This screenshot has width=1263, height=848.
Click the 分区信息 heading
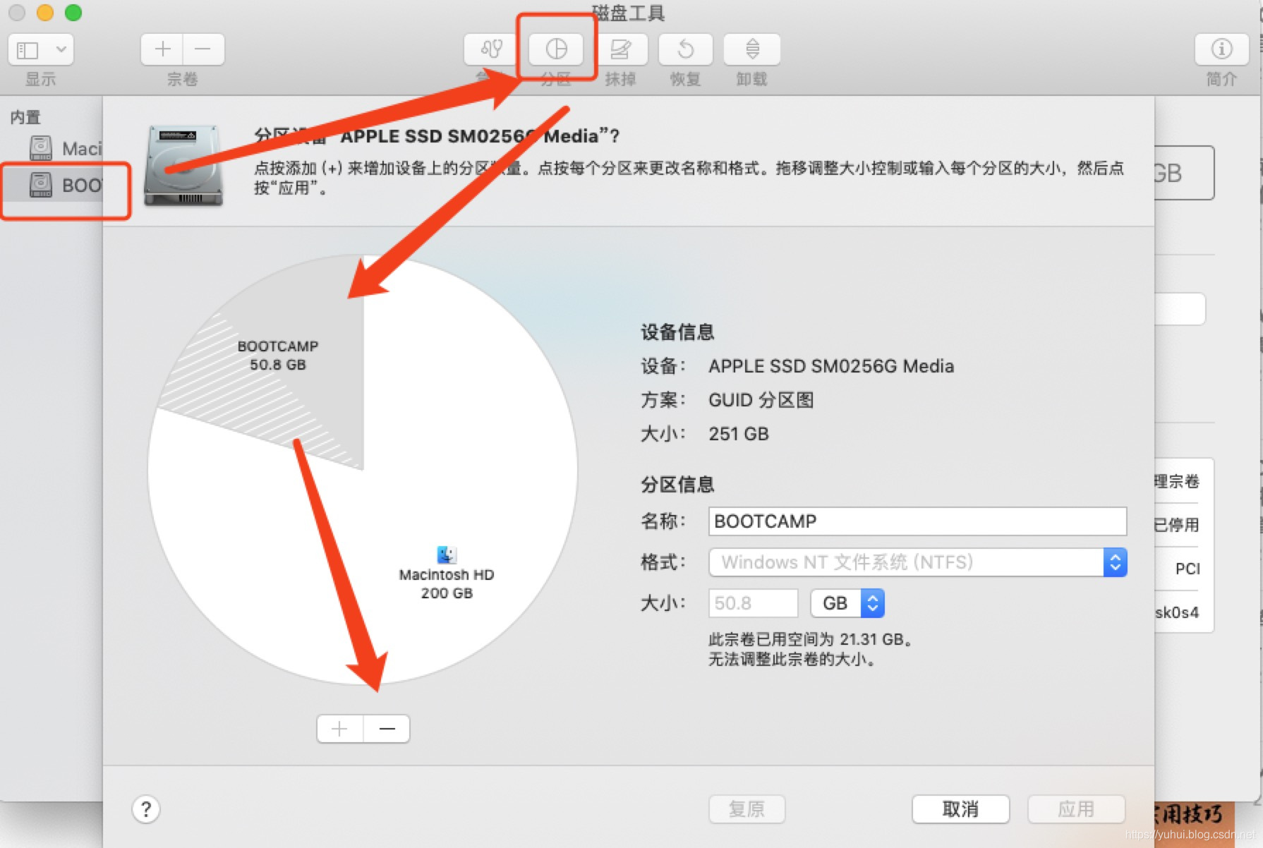(x=677, y=485)
